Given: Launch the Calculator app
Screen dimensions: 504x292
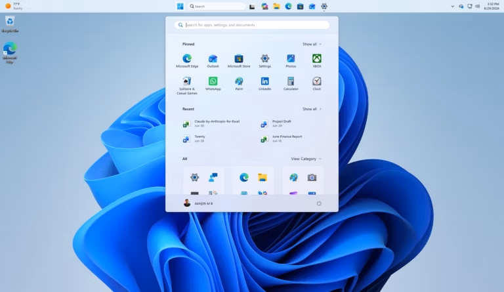Looking at the screenshot, I should (x=291, y=83).
